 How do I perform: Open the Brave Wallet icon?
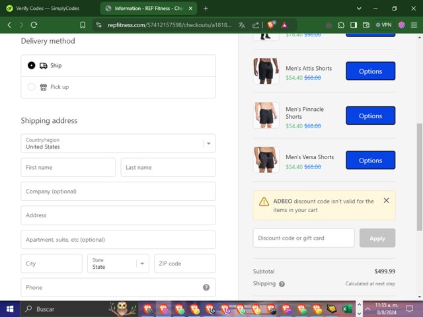pos(366,25)
